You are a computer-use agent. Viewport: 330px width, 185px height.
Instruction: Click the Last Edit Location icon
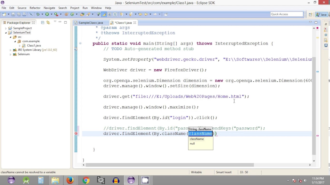point(140,14)
